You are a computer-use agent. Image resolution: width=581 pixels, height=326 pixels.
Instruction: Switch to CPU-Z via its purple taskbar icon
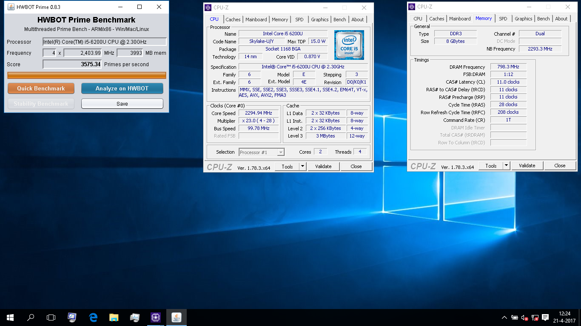pyautogui.click(x=156, y=317)
